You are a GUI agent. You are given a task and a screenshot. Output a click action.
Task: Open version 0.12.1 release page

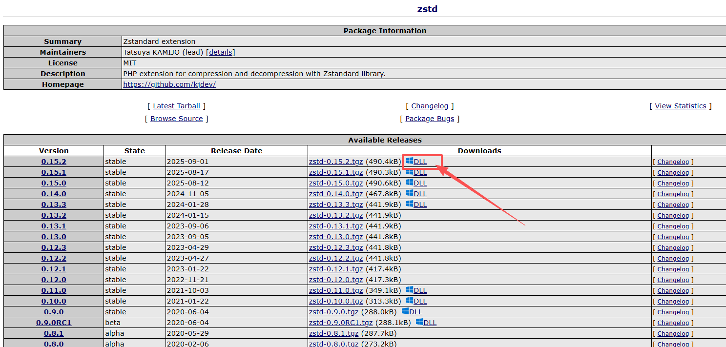click(54, 269)
